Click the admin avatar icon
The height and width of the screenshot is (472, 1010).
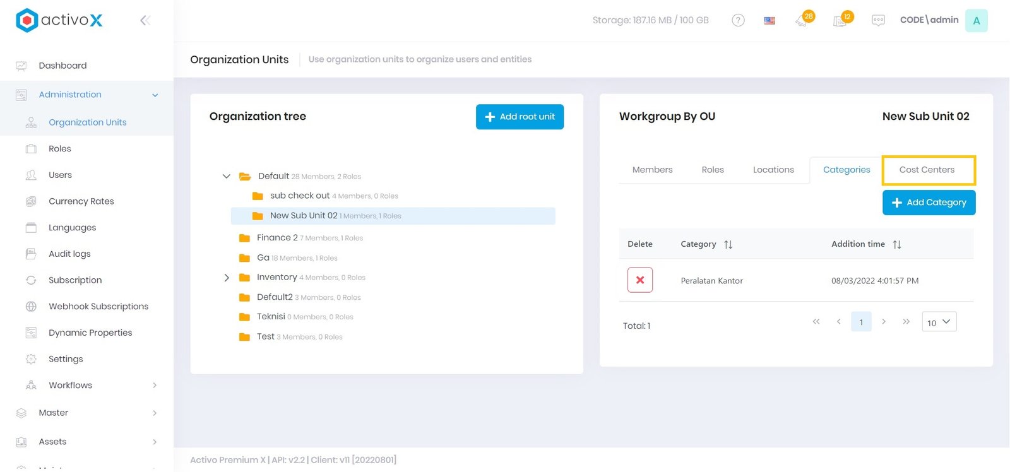pyautogui.click(x=976, y=20)
